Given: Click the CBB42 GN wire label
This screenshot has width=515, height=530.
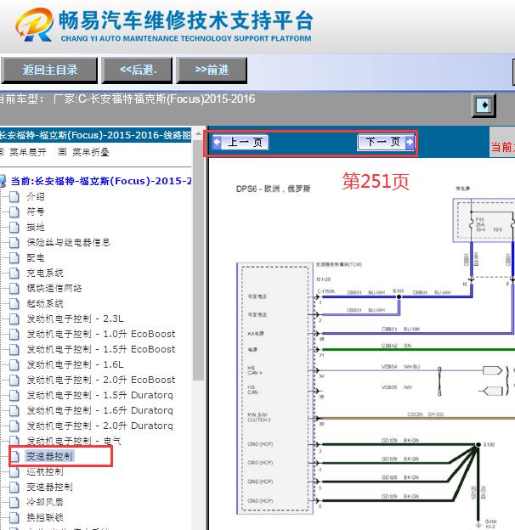Looking at the screenshot, I should click(396, 346).
